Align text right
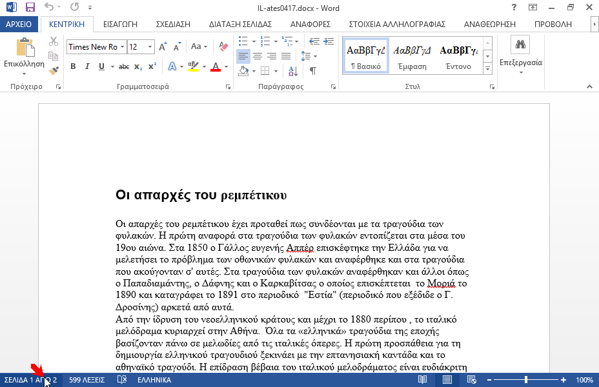Screen dimensions: 599x387 coord(272,57)
